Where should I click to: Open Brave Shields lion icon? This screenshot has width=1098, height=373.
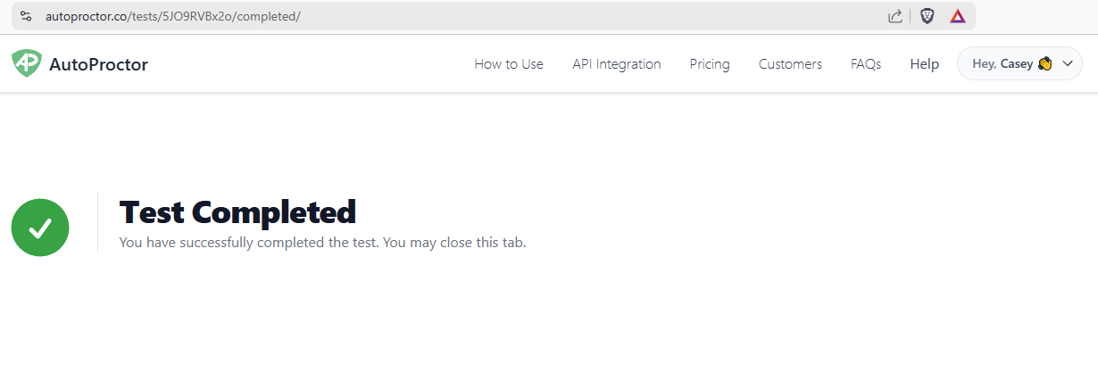click(927, 16)
